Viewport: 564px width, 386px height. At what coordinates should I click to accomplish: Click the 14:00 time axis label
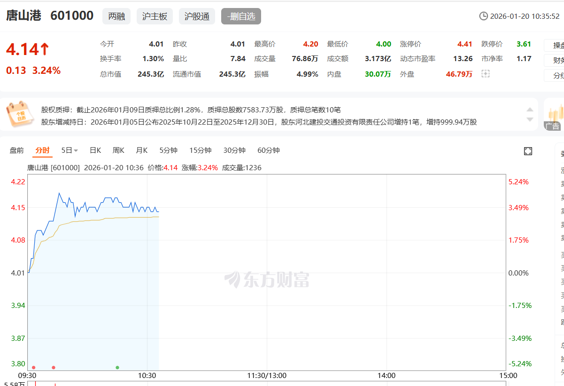coord(386,376)
